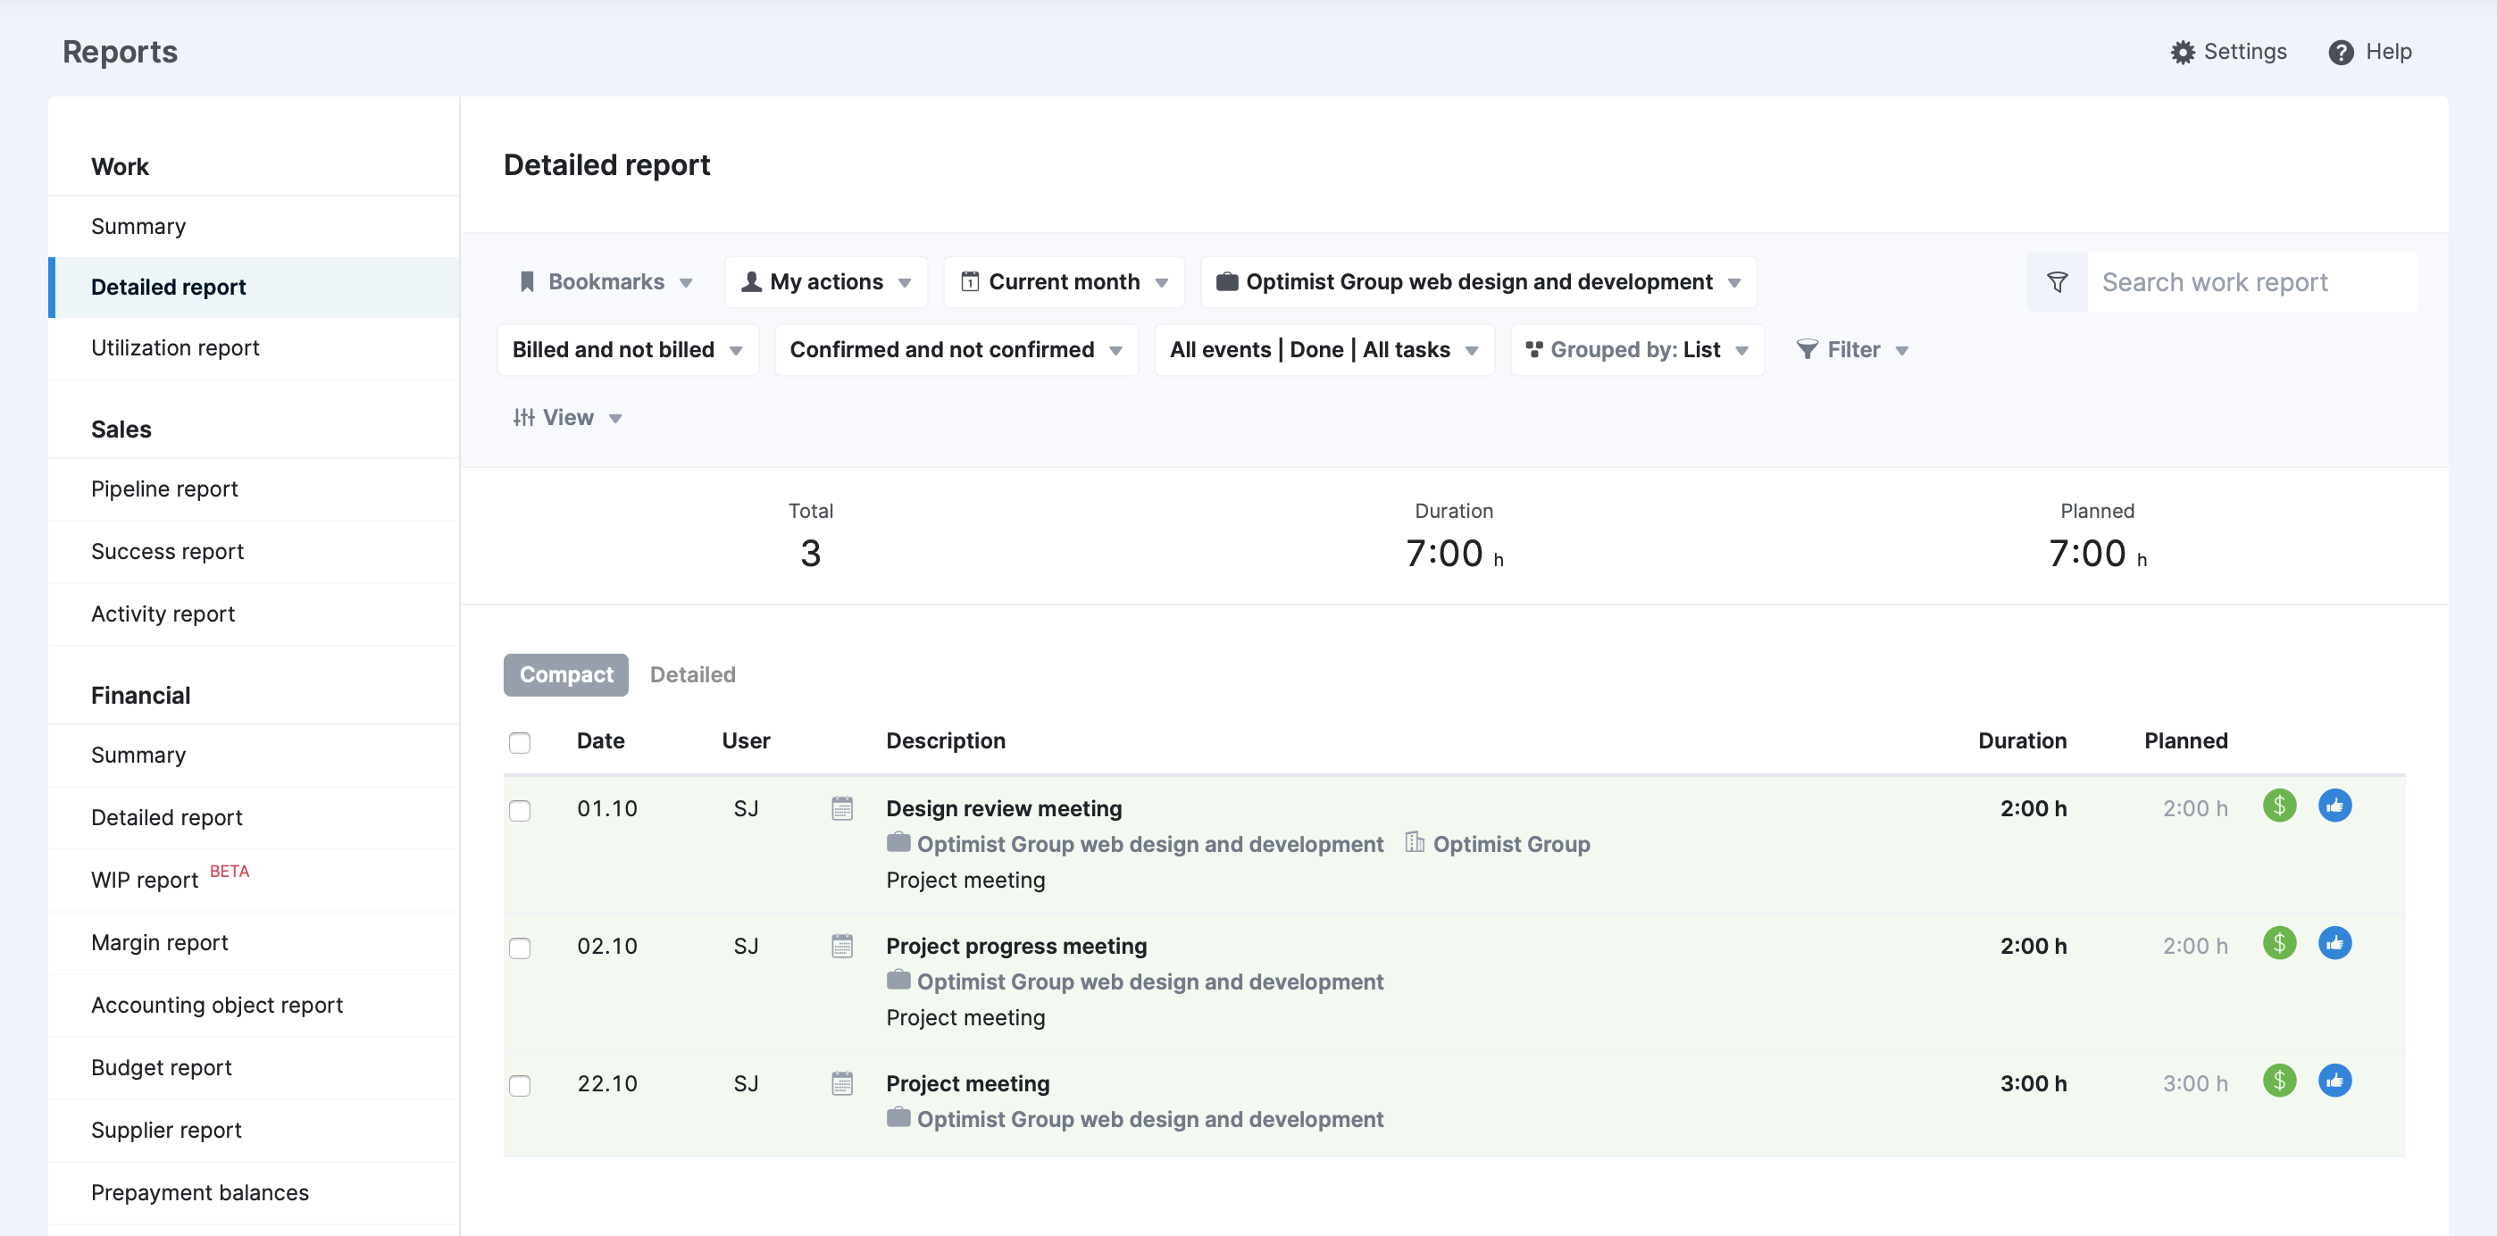Select all rows with header checkbox

click(520, 742)
